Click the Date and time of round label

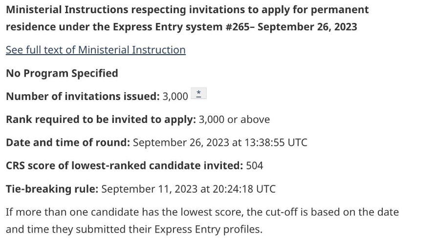68,142
